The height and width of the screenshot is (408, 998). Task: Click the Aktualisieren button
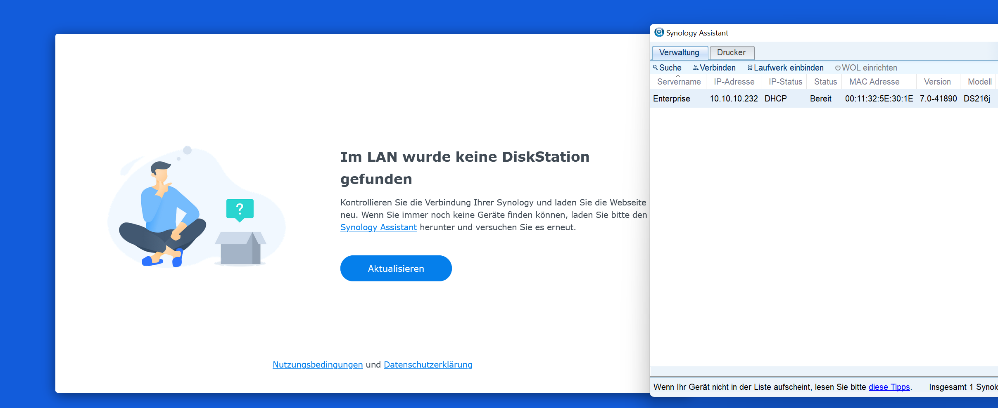pos(396,269)
